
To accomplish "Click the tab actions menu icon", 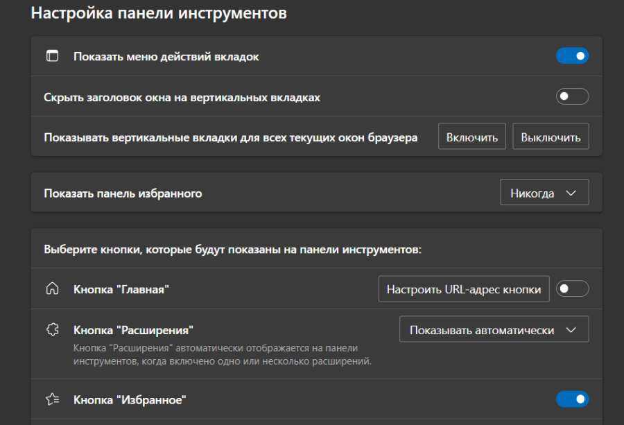I will [52, 56].
